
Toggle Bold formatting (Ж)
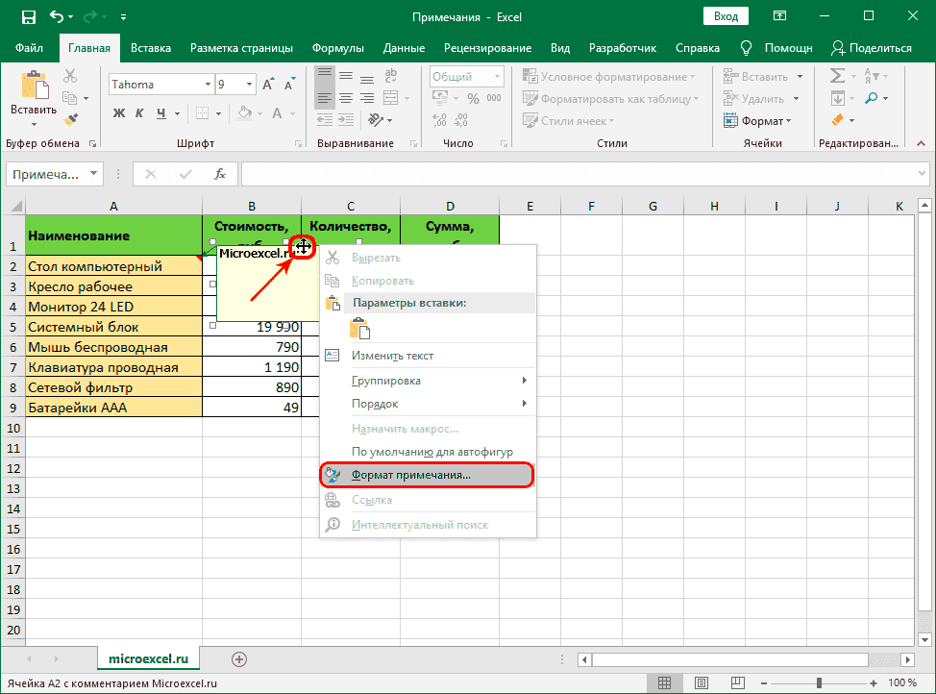pyautogui.click(x=119, y=113)
